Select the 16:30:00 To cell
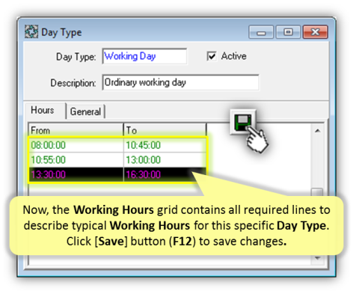 point(165,174)
